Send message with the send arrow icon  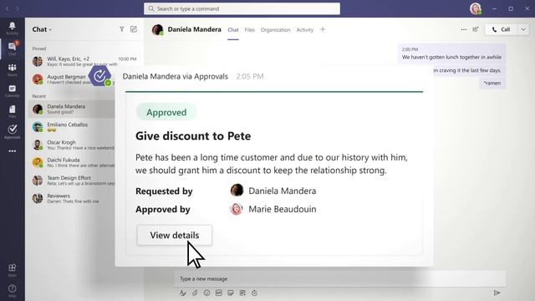[497, 293]
